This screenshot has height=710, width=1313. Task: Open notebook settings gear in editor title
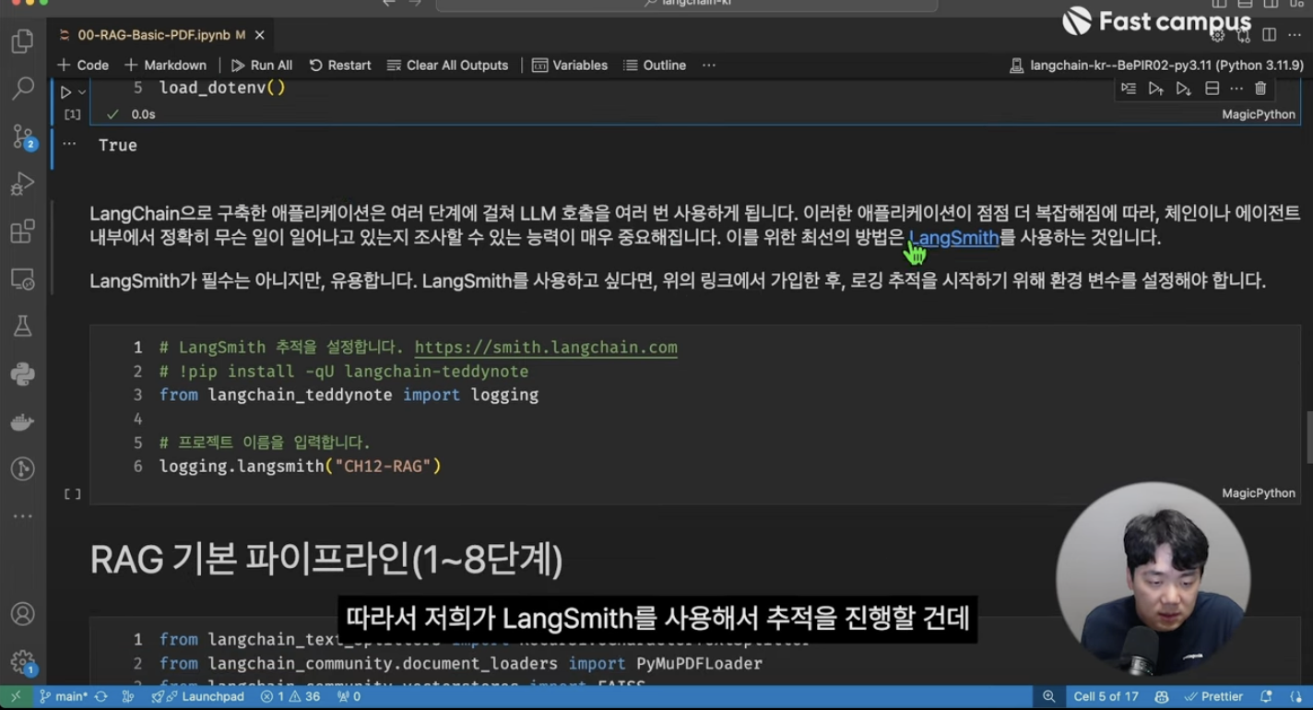pos(1218,35)
